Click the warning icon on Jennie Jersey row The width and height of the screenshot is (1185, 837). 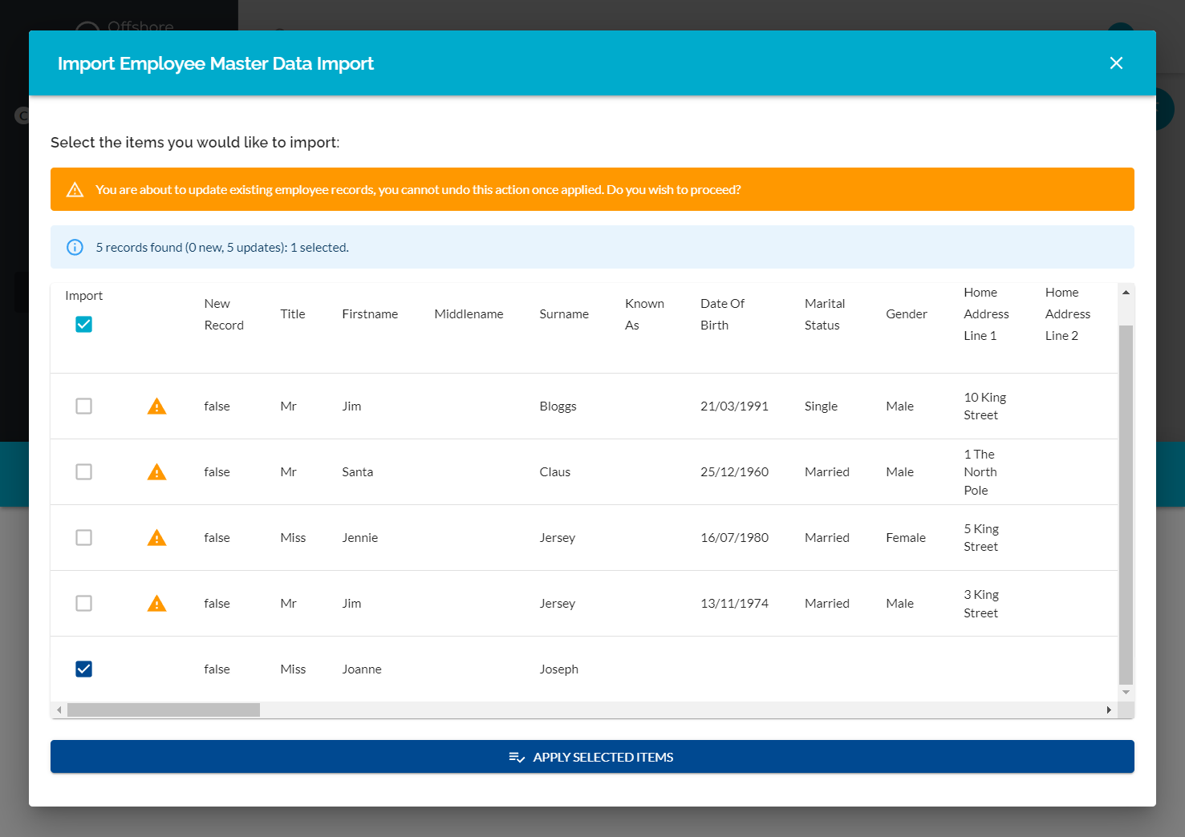pyautogui.click(x=157, y=538)
